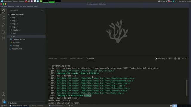Open the Help menu
191x107 pixels.
tap(36, 7)
